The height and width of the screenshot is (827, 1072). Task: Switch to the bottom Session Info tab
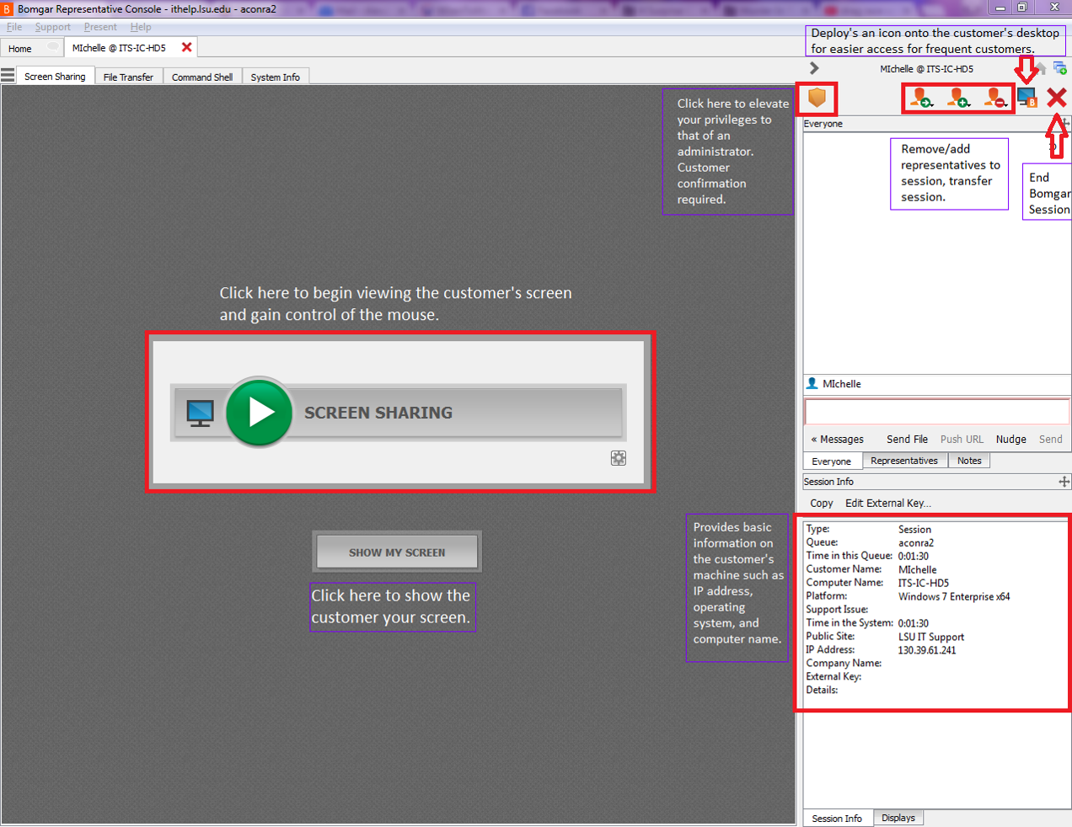[837, 819]
